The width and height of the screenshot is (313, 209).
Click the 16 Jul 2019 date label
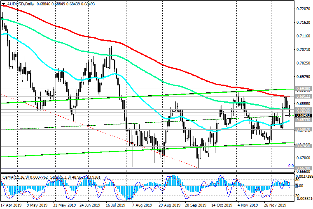[x=116, y=205]
